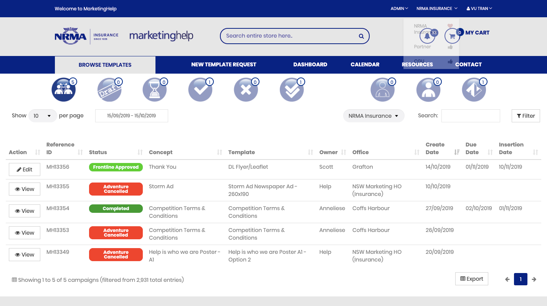The image size is (547, 306).
Task: Filter by double checkmark completed icon
Action: pos(292,90)
